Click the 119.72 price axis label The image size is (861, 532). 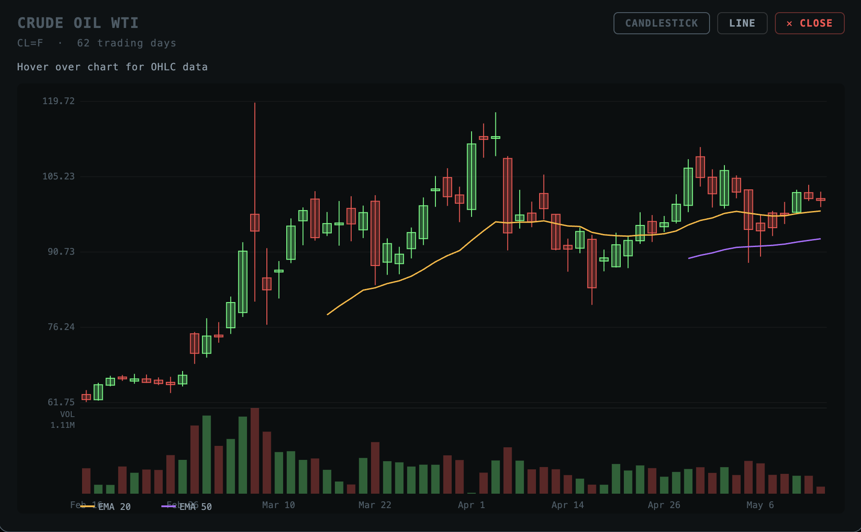point(59,101)
